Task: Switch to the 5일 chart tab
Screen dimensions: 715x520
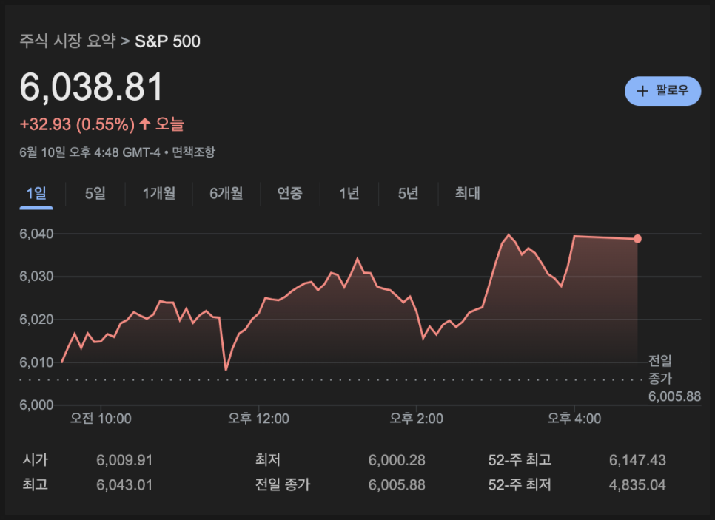Action: pos(95,194)
